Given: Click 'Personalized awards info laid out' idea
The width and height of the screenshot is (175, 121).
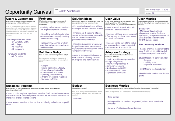Looking at the screenshot, I should (87, 26).
